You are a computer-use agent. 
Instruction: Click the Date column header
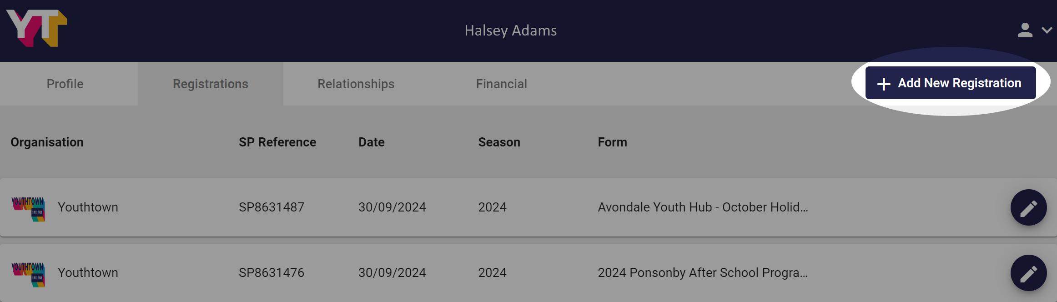[x=372, y=142]
